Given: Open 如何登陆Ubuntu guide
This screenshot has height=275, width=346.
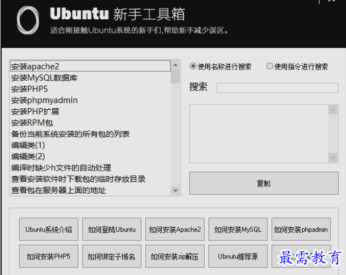Looking at the screenshot, I should point(112,229).
